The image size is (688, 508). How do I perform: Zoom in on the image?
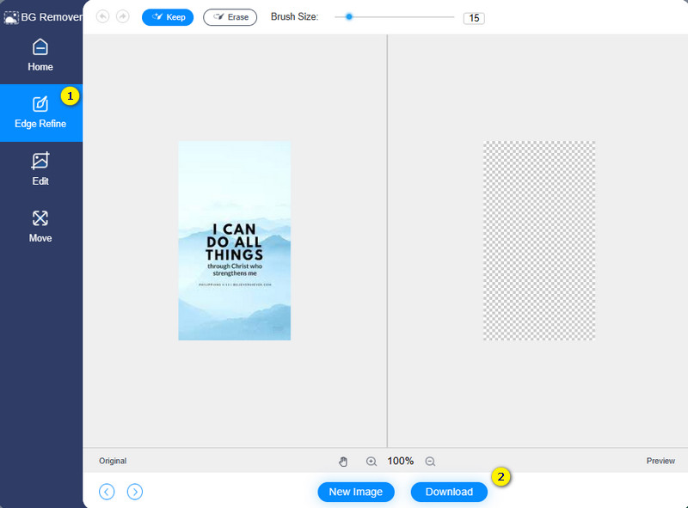[371, 461]
